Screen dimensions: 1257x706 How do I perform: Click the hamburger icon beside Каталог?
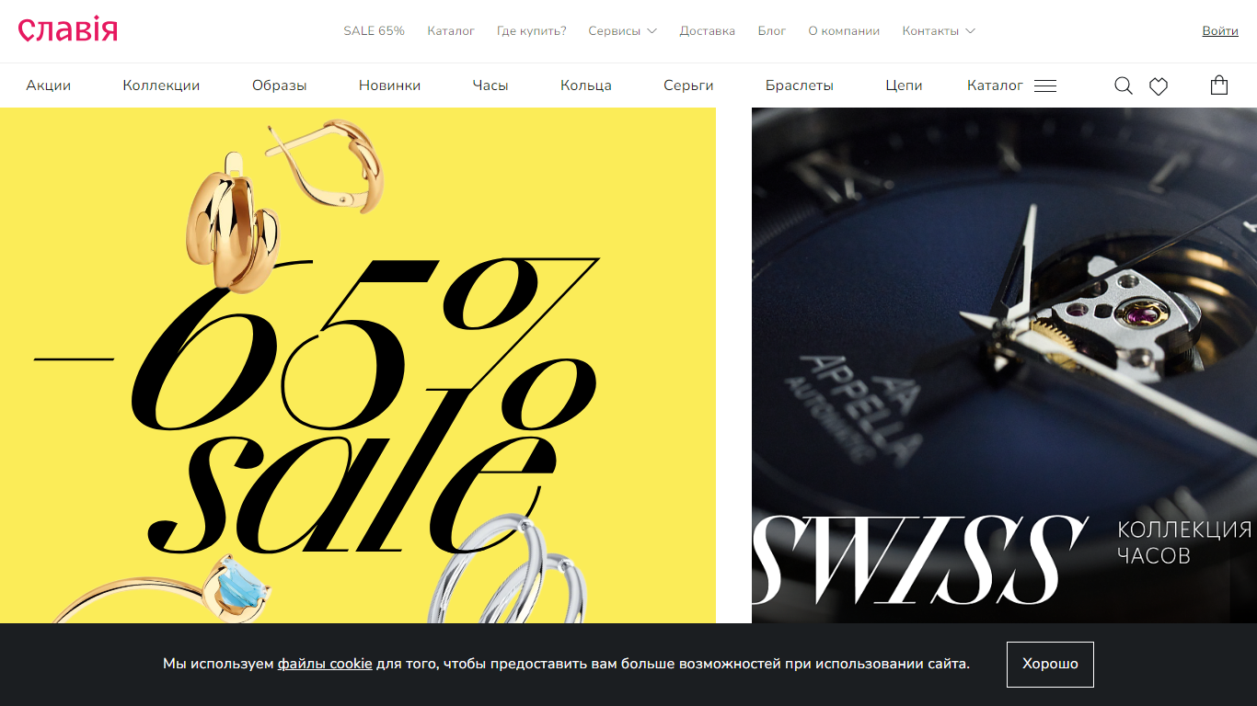(x=1045, y=85)
